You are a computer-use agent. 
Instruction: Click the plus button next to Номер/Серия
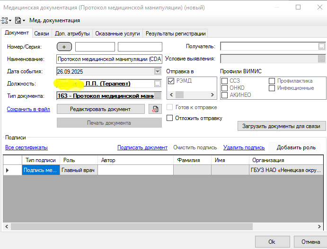[64, 47]
